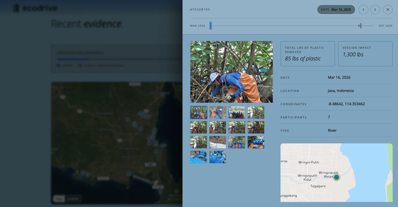Select fourth thumbnail in first row
The height and width of the screenshot is (207, 398).
(256, 113)
